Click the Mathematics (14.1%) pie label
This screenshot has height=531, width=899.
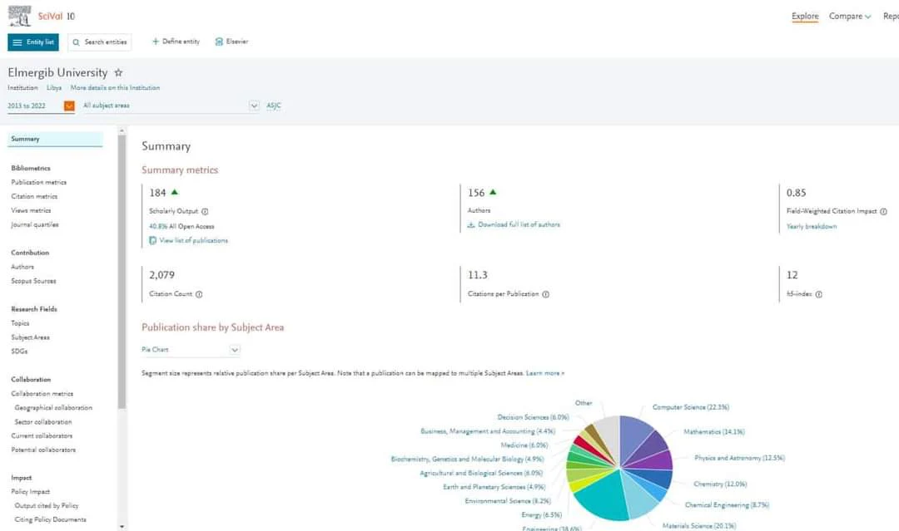(714, 432)
